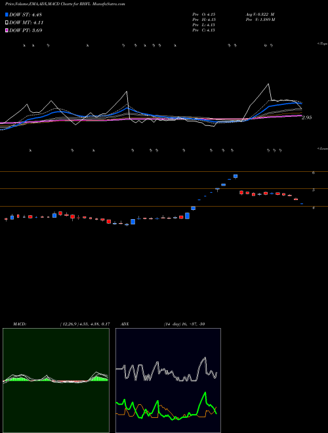Open the MACD histogram chart panel
328x433 pixels.
(56, 381)
